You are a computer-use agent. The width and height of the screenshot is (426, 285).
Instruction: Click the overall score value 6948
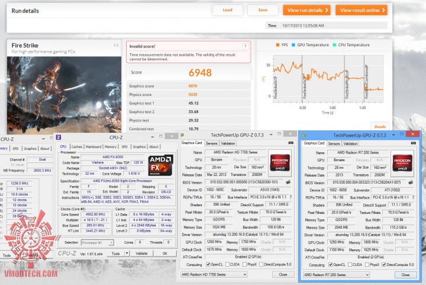point(200,73)
